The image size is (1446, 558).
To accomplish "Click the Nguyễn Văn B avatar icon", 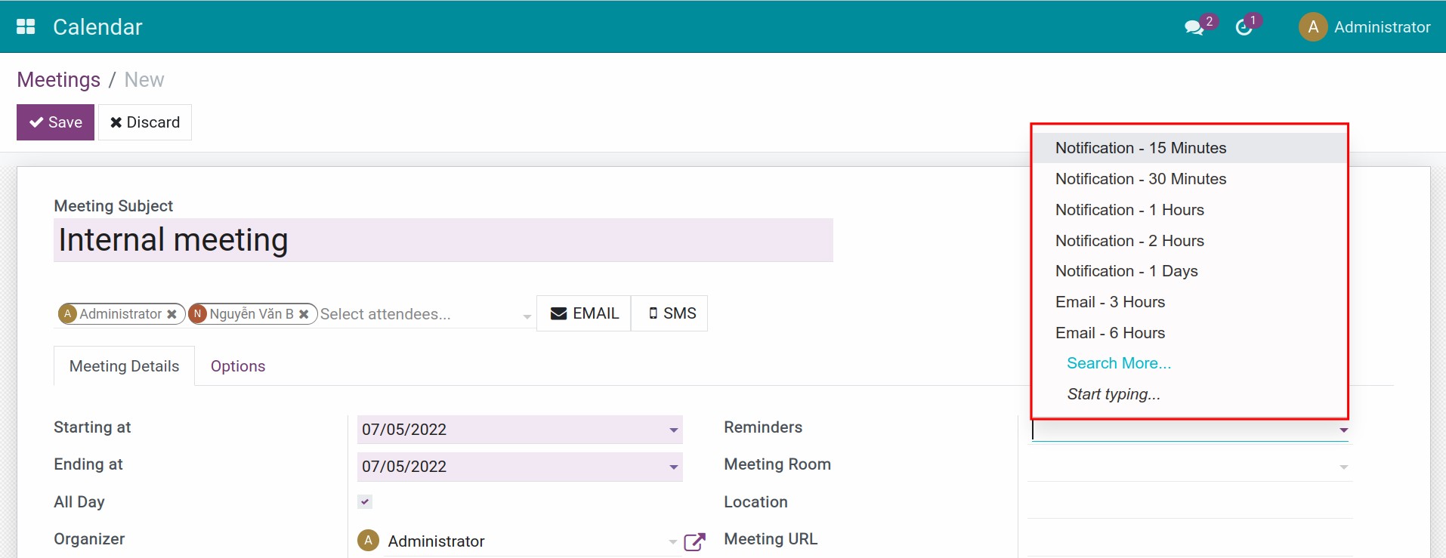I will pyautogui.click(x=198, y=313).
